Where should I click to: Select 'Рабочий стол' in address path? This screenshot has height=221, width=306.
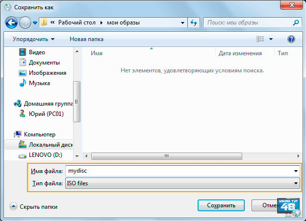(77, 22)
